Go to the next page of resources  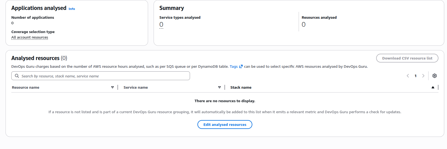coord(423,76)
